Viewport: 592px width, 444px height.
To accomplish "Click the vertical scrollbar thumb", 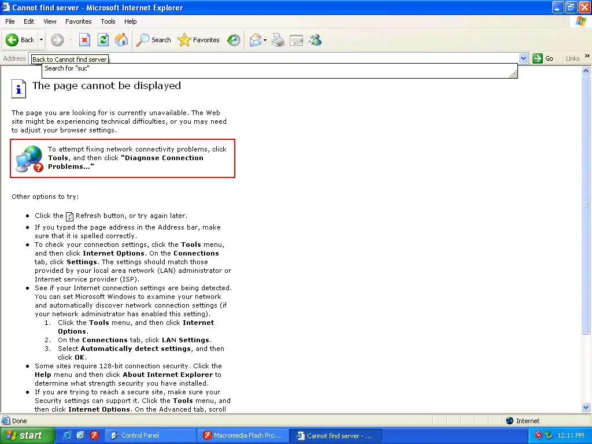I will click(x=586, y=205).
